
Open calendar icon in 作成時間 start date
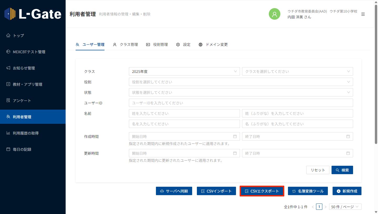(x=235, y=136)
